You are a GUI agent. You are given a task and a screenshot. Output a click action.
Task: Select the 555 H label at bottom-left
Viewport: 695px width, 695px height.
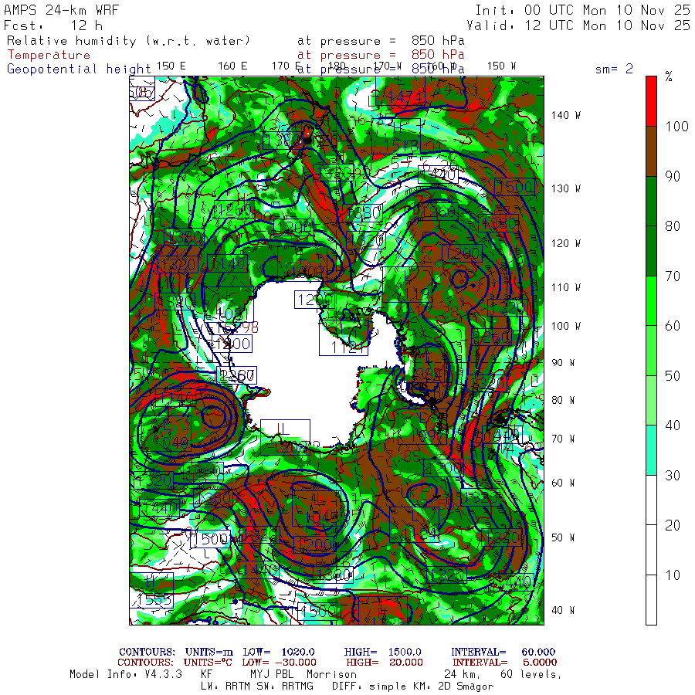click(x=157, y=599)
